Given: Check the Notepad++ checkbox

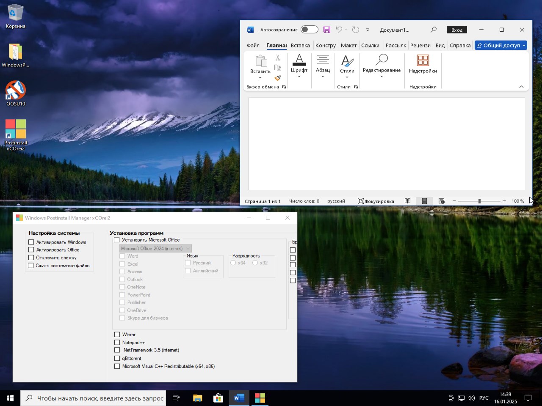Looking at the screenshot, I should tap(117, 343).
